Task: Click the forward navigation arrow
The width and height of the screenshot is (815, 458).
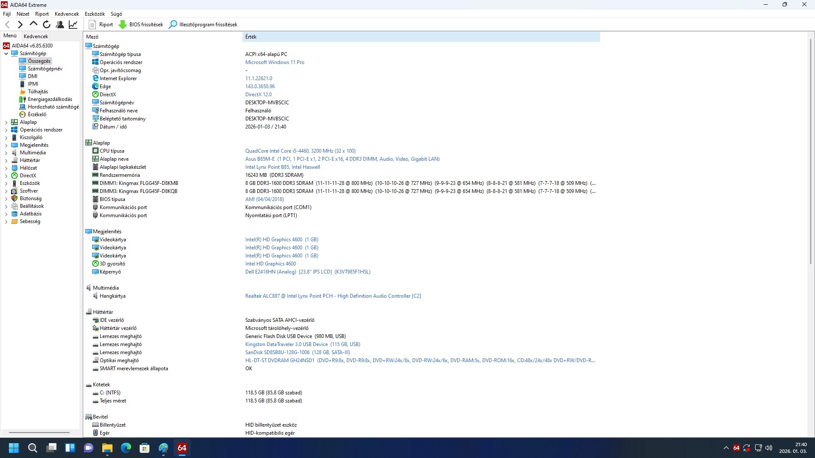Action: tap(20, 25)
